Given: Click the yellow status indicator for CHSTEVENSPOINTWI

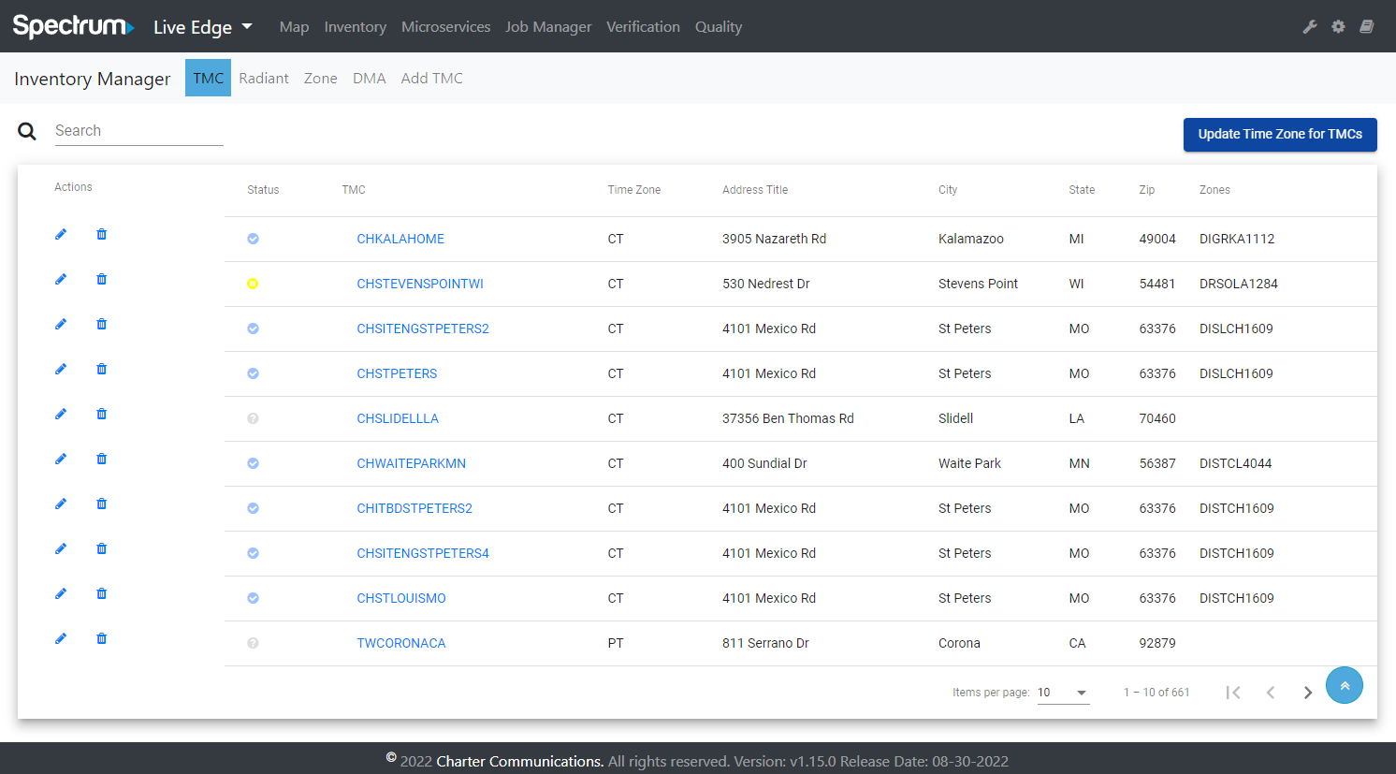Looking at the screenshot, I should [x=253, y=284].
